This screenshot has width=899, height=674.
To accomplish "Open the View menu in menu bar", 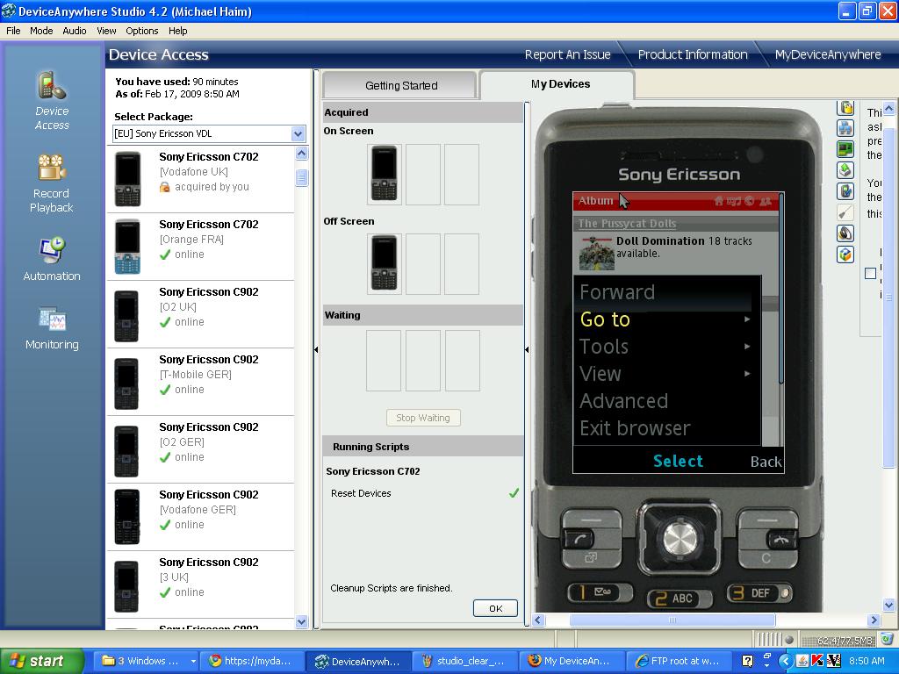I will (106, 31).
